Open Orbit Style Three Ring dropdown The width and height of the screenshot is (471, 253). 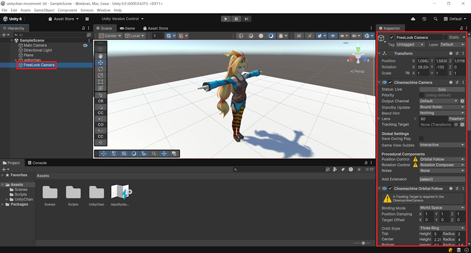[442, 228]
